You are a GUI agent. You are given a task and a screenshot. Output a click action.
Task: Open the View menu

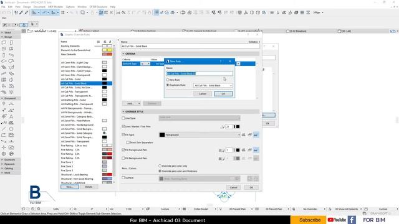click(x=17, y=7)
